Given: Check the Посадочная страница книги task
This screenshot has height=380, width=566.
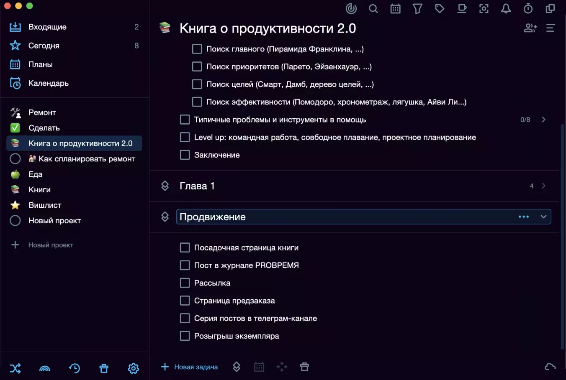Looking at the screenshot, I should tap(185, 247).
